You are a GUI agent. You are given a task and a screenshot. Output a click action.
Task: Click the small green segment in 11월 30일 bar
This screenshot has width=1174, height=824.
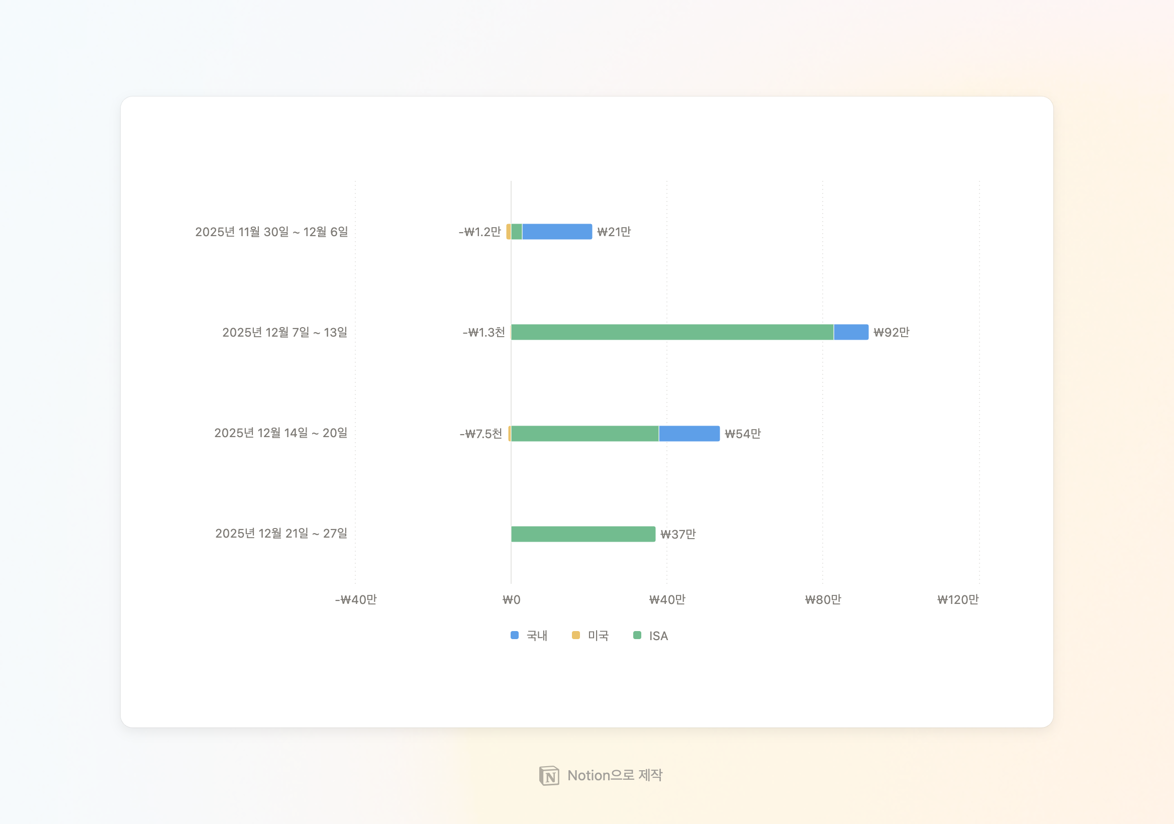coord(517,232)
